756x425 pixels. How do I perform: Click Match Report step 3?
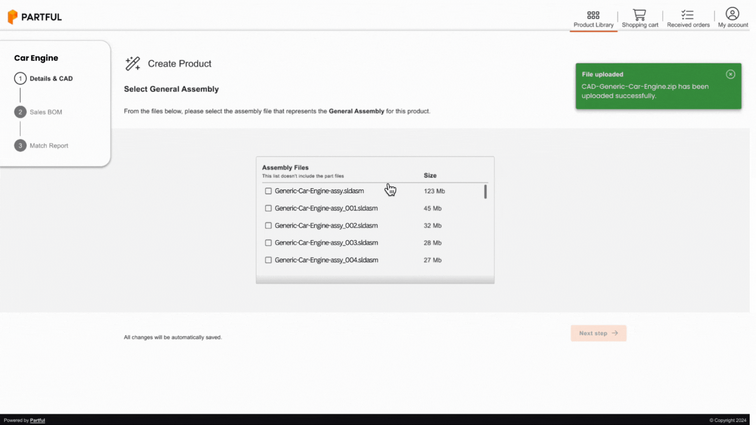pos(41,145)
